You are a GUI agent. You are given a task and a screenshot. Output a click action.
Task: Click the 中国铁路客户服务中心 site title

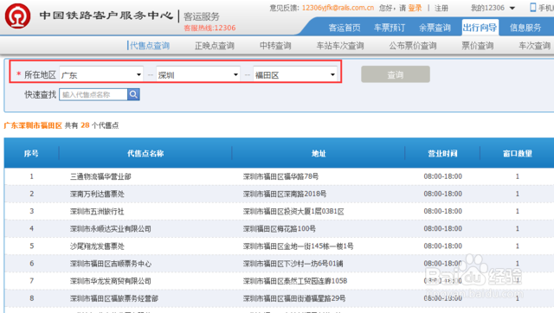[x=106, y=16]
